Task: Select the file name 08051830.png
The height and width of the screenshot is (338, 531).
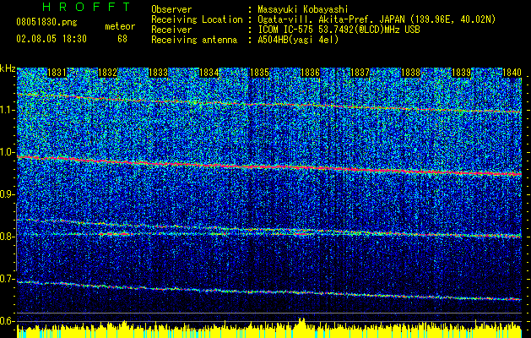Action: (x=46, y=23)
